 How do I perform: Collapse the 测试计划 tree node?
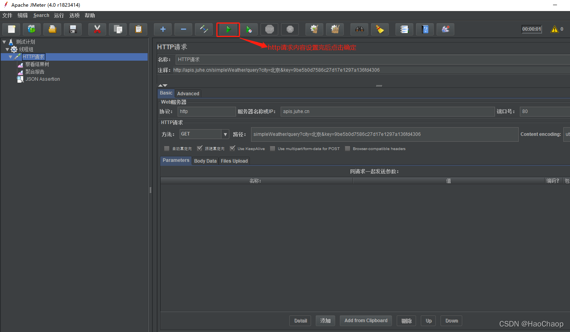coord(4,42)
